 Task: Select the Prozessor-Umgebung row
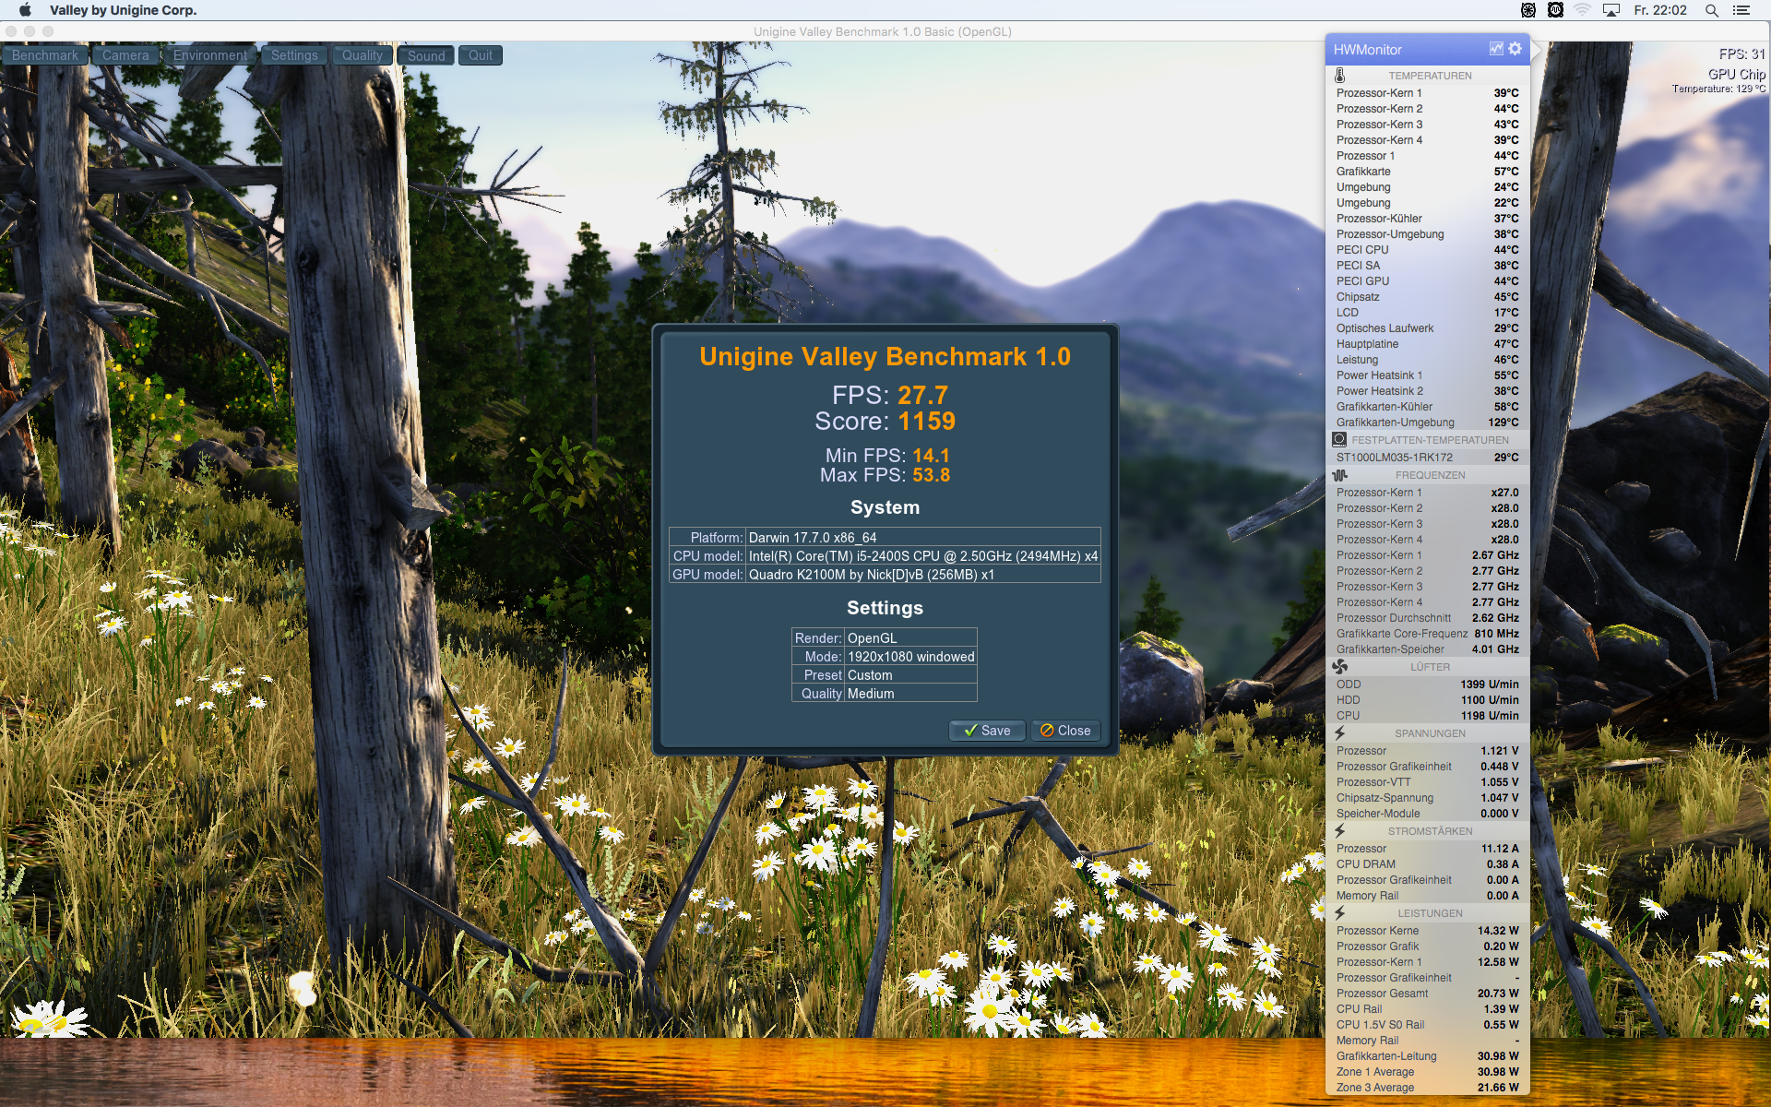coord(1428,234)
